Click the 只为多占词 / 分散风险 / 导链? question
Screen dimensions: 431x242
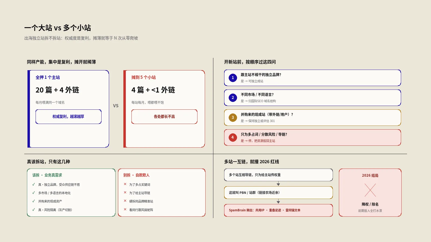[x=264, y=134]
